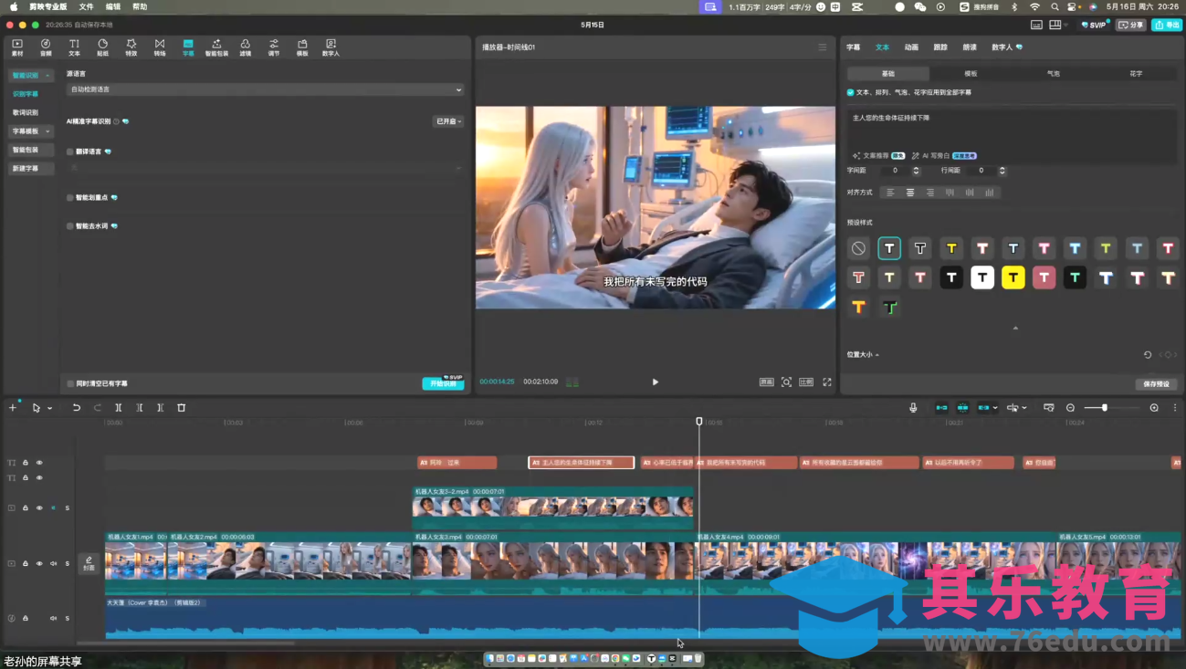Enter fullscreen preview in the player

827,382
